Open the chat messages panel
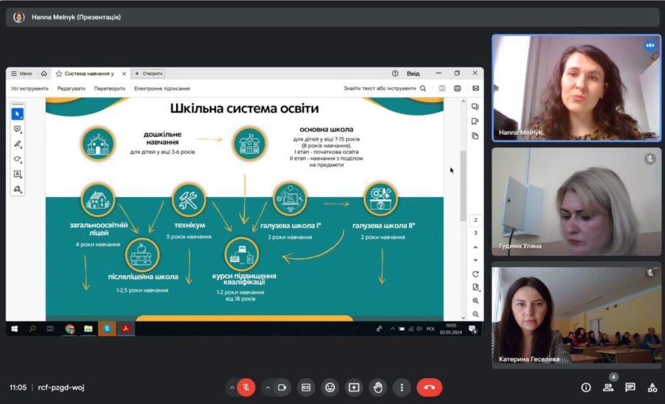 (x=630, y=387)
